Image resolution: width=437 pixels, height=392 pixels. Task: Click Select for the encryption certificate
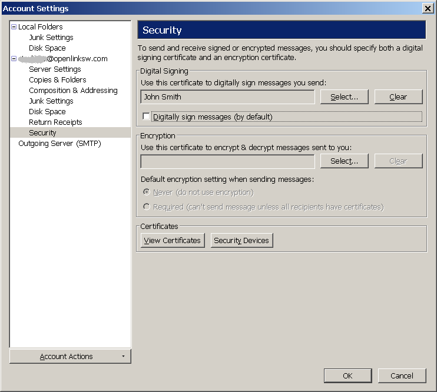[344, 161]
